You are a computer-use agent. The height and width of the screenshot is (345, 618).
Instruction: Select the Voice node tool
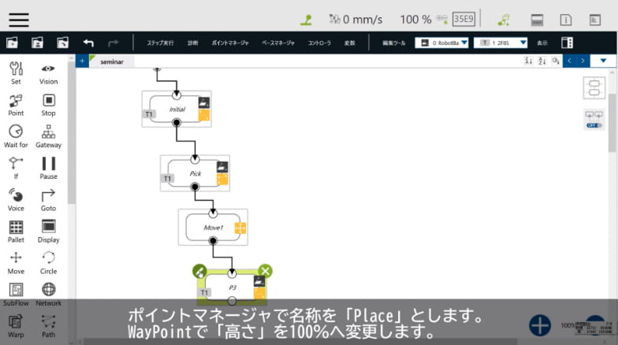[x=16, y=200]
